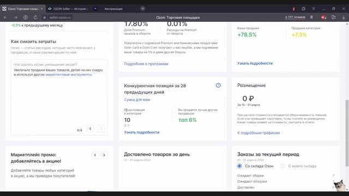Viewport: 349px width, 196px height.
Task: Open the Yandex home icon in the toolbar
Action: [x=26, y=17]
